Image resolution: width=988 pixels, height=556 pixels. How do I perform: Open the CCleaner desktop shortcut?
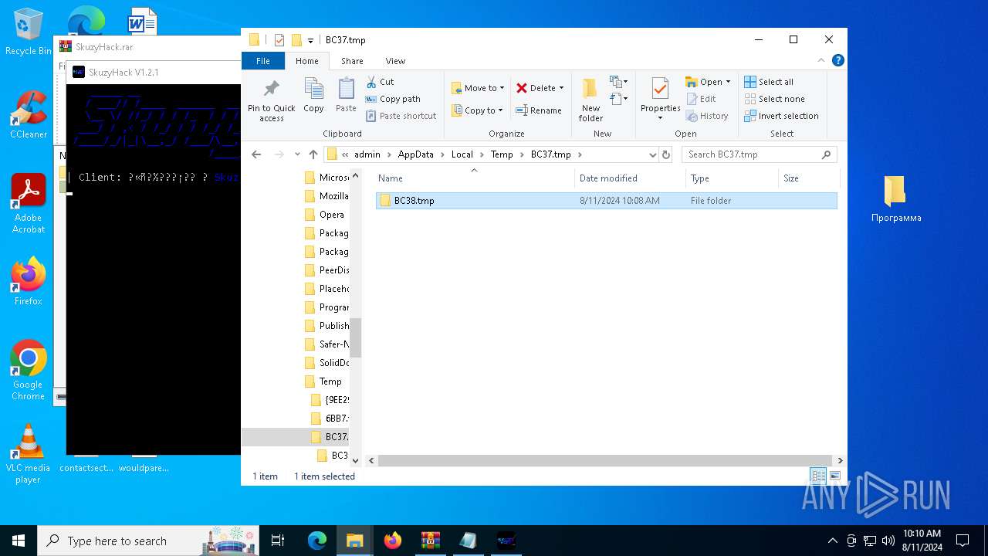[29, 114]
